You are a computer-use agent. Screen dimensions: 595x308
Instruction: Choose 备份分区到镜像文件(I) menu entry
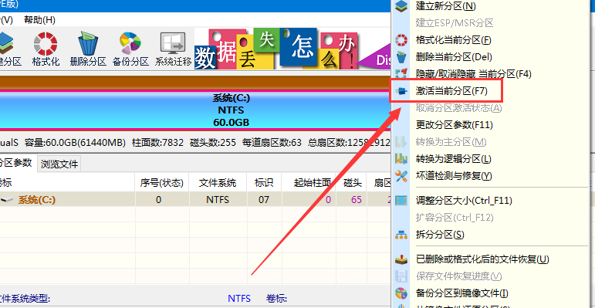[x=462, y=293]
